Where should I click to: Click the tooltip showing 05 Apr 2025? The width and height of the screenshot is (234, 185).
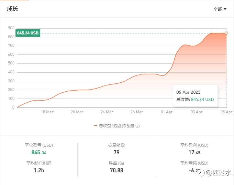195,96
